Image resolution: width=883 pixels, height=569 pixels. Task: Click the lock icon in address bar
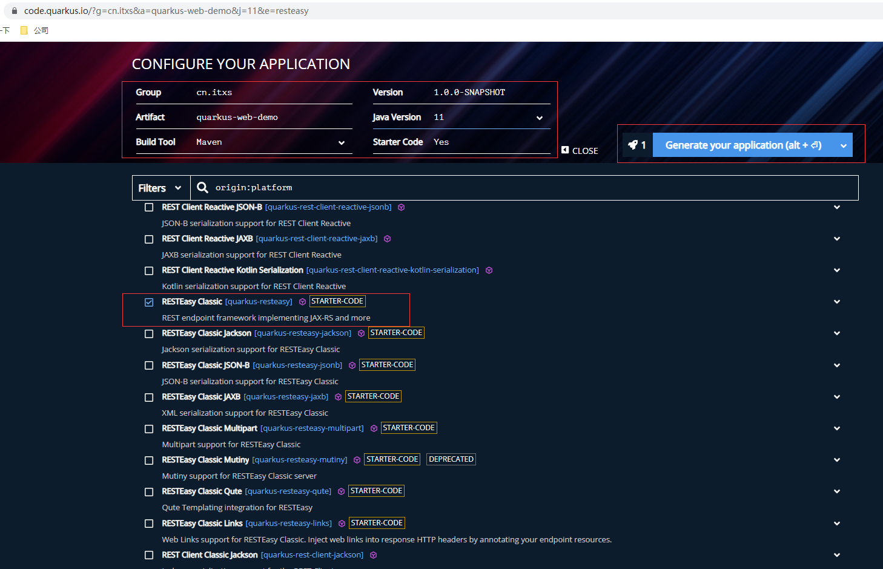tap(15, 11)
